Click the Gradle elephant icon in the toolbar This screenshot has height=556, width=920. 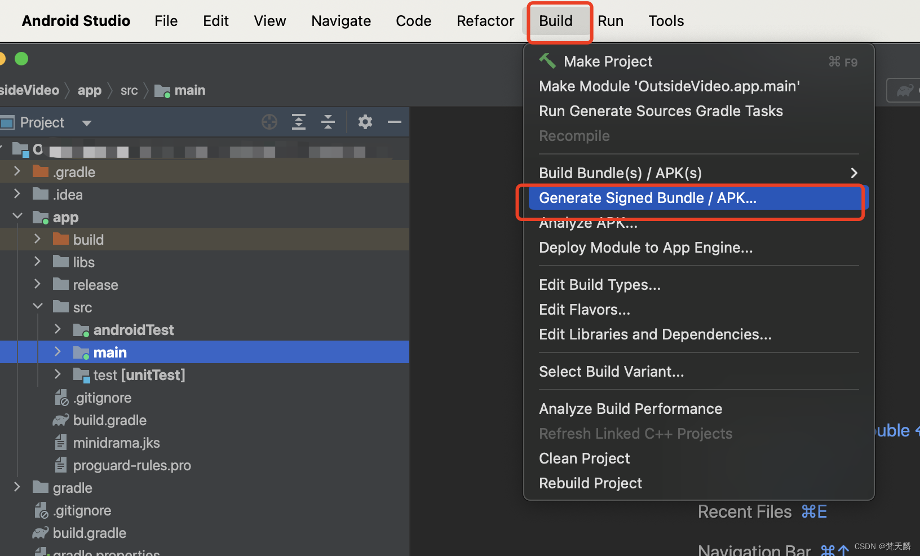905,90
